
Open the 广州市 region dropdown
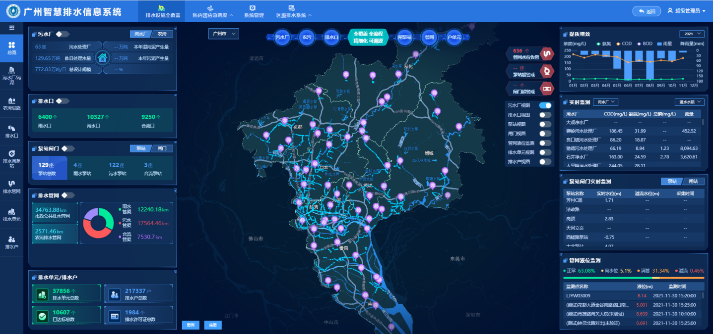223,34
